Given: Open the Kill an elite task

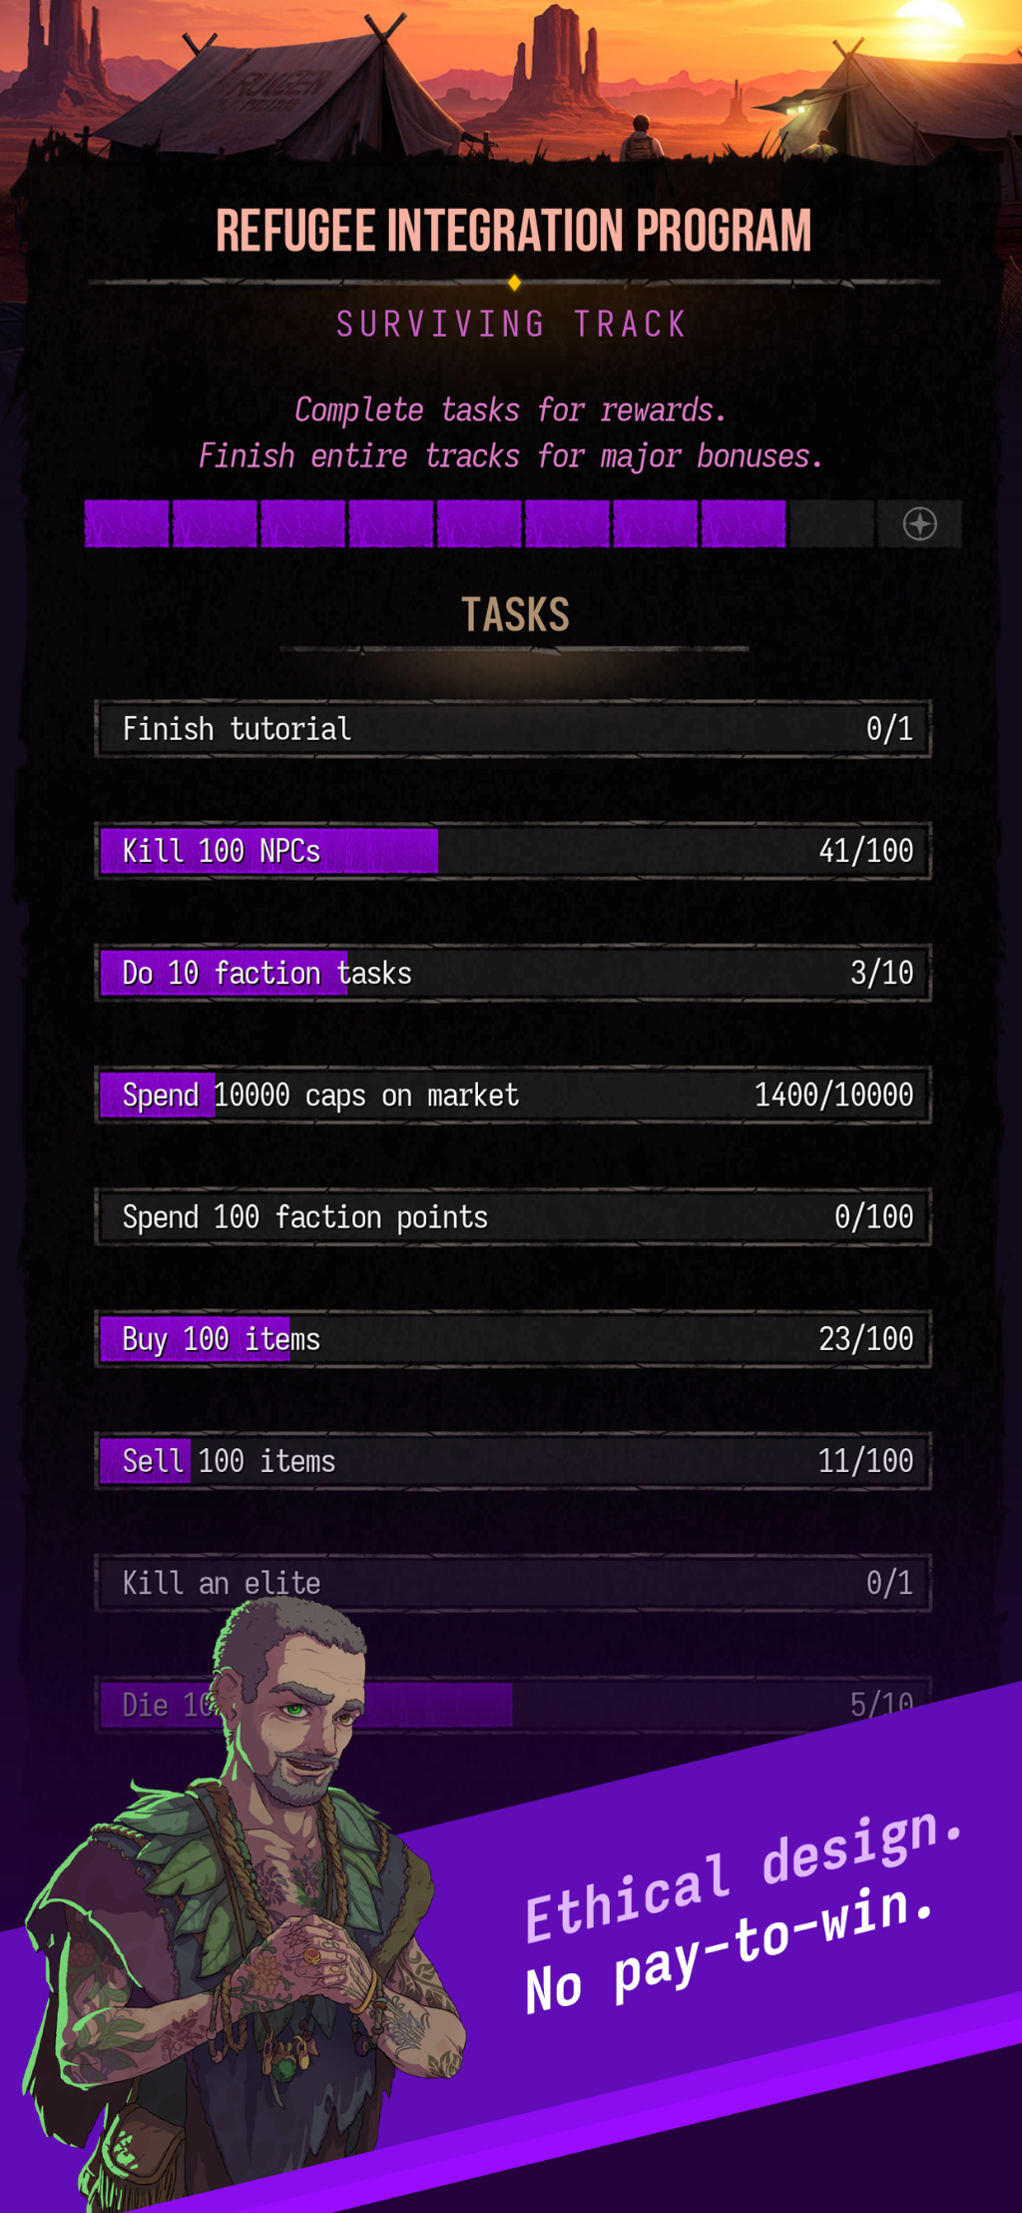Looking at the screenshot, I should tap(513, 1583).
